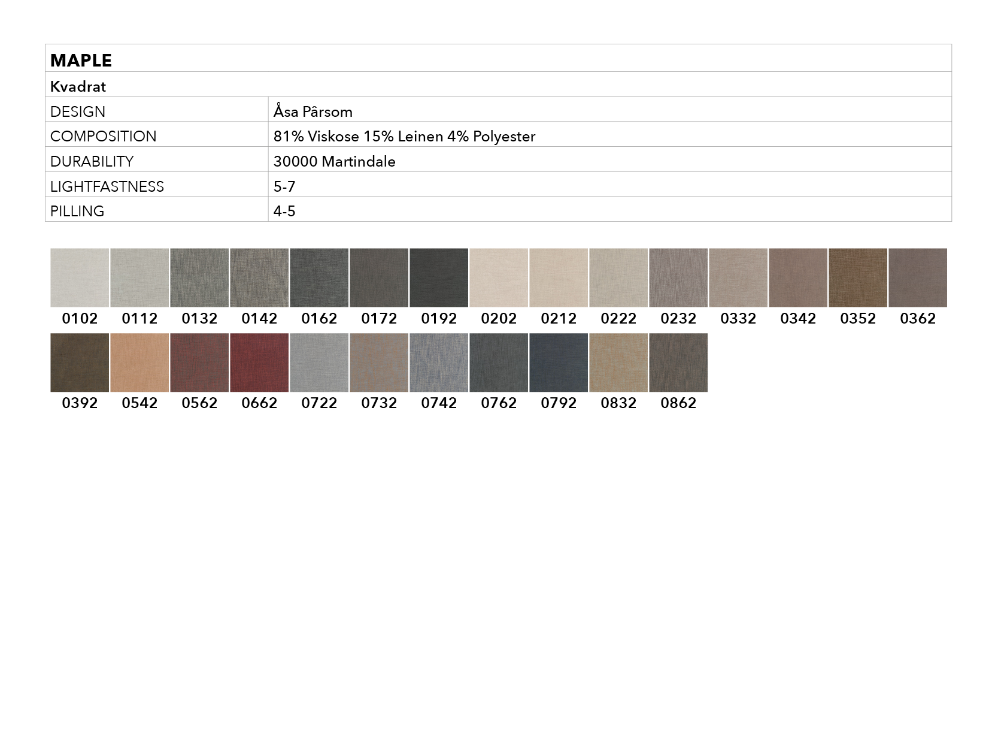Select dark brown swatch 0392
The width and height of the screenshot is (998, 749).
tap(80, 363)
